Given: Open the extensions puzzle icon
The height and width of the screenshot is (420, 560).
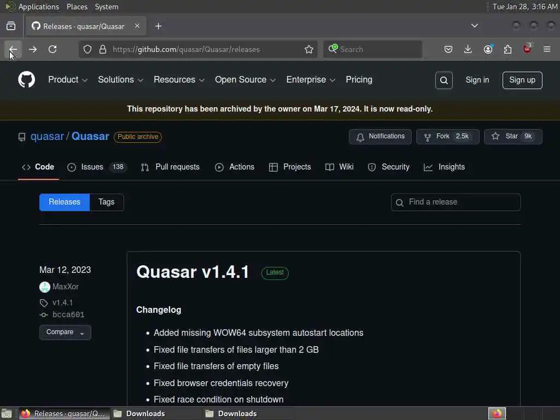Looking at the screenshot, I should (x=507, y=49).
